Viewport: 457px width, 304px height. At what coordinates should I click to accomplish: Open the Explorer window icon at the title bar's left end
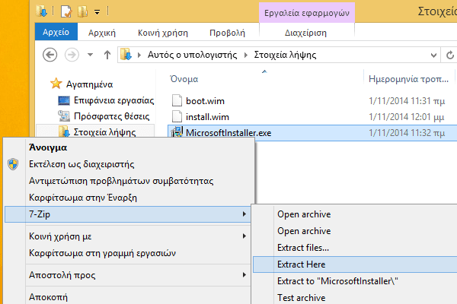pos(42,11)
